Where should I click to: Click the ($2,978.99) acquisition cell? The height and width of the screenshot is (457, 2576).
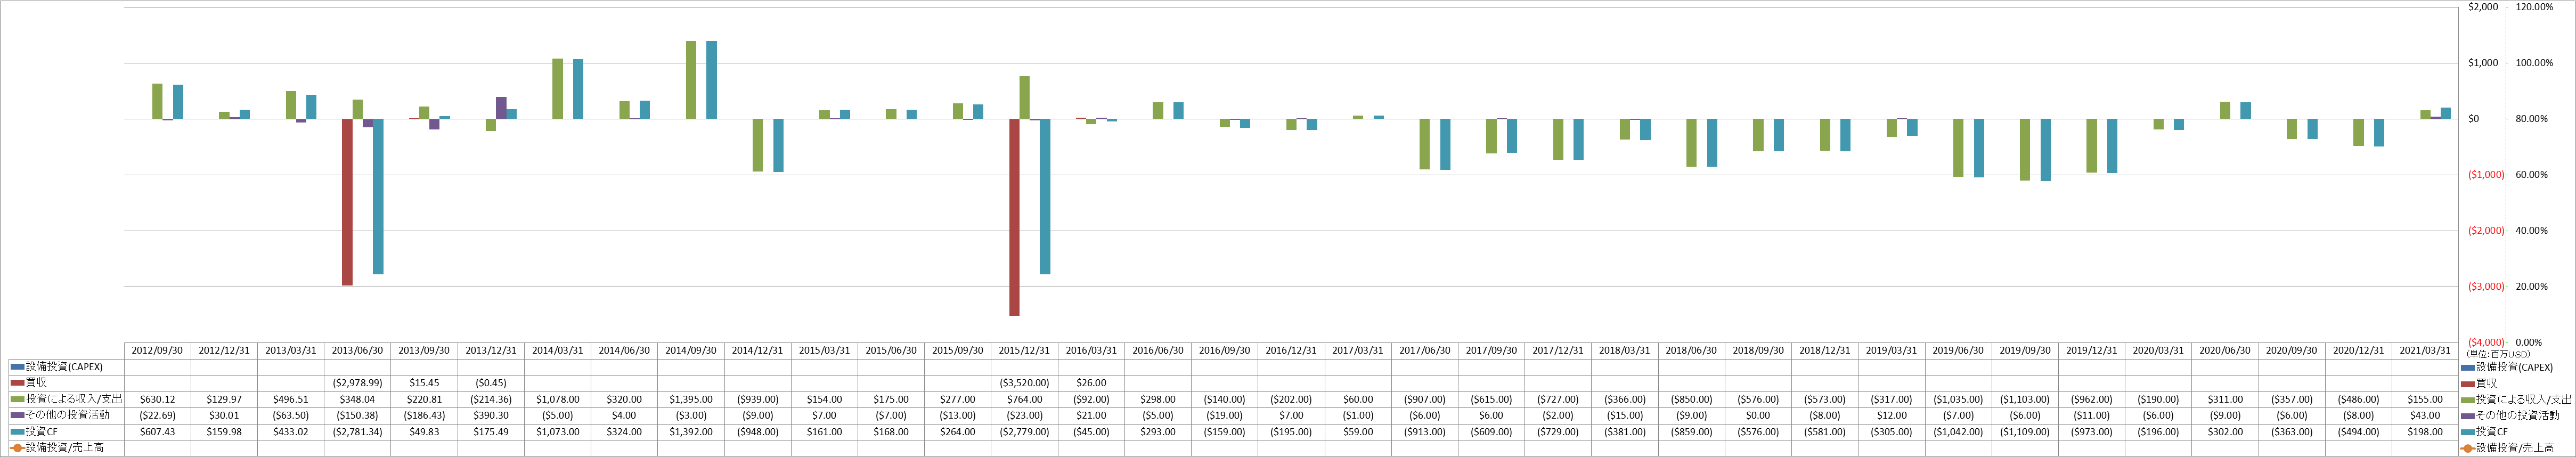coord(357,383)
